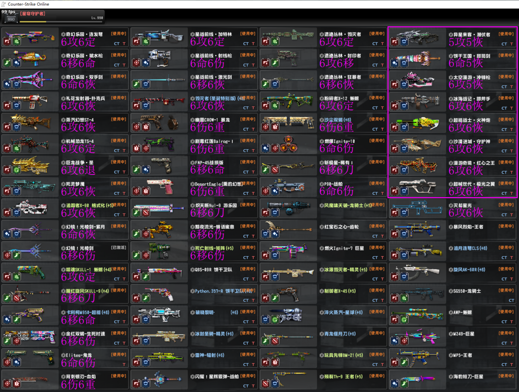Click the blue hit-rate perk icon on P90-战船

click(275, 191)
